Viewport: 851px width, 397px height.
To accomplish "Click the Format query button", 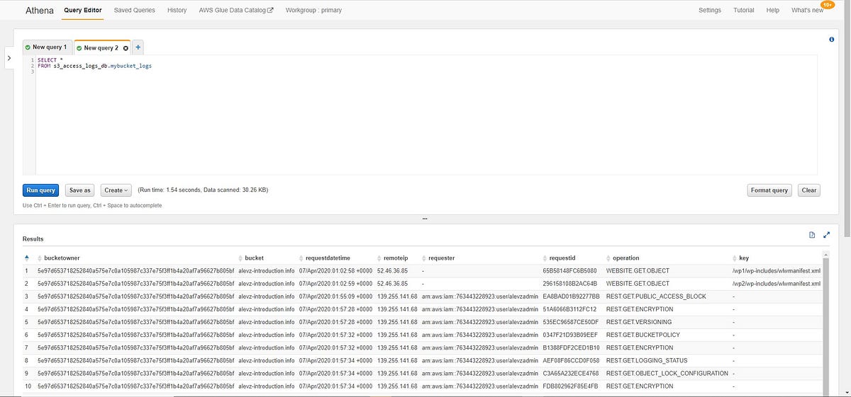I will [x=770, y=190].
